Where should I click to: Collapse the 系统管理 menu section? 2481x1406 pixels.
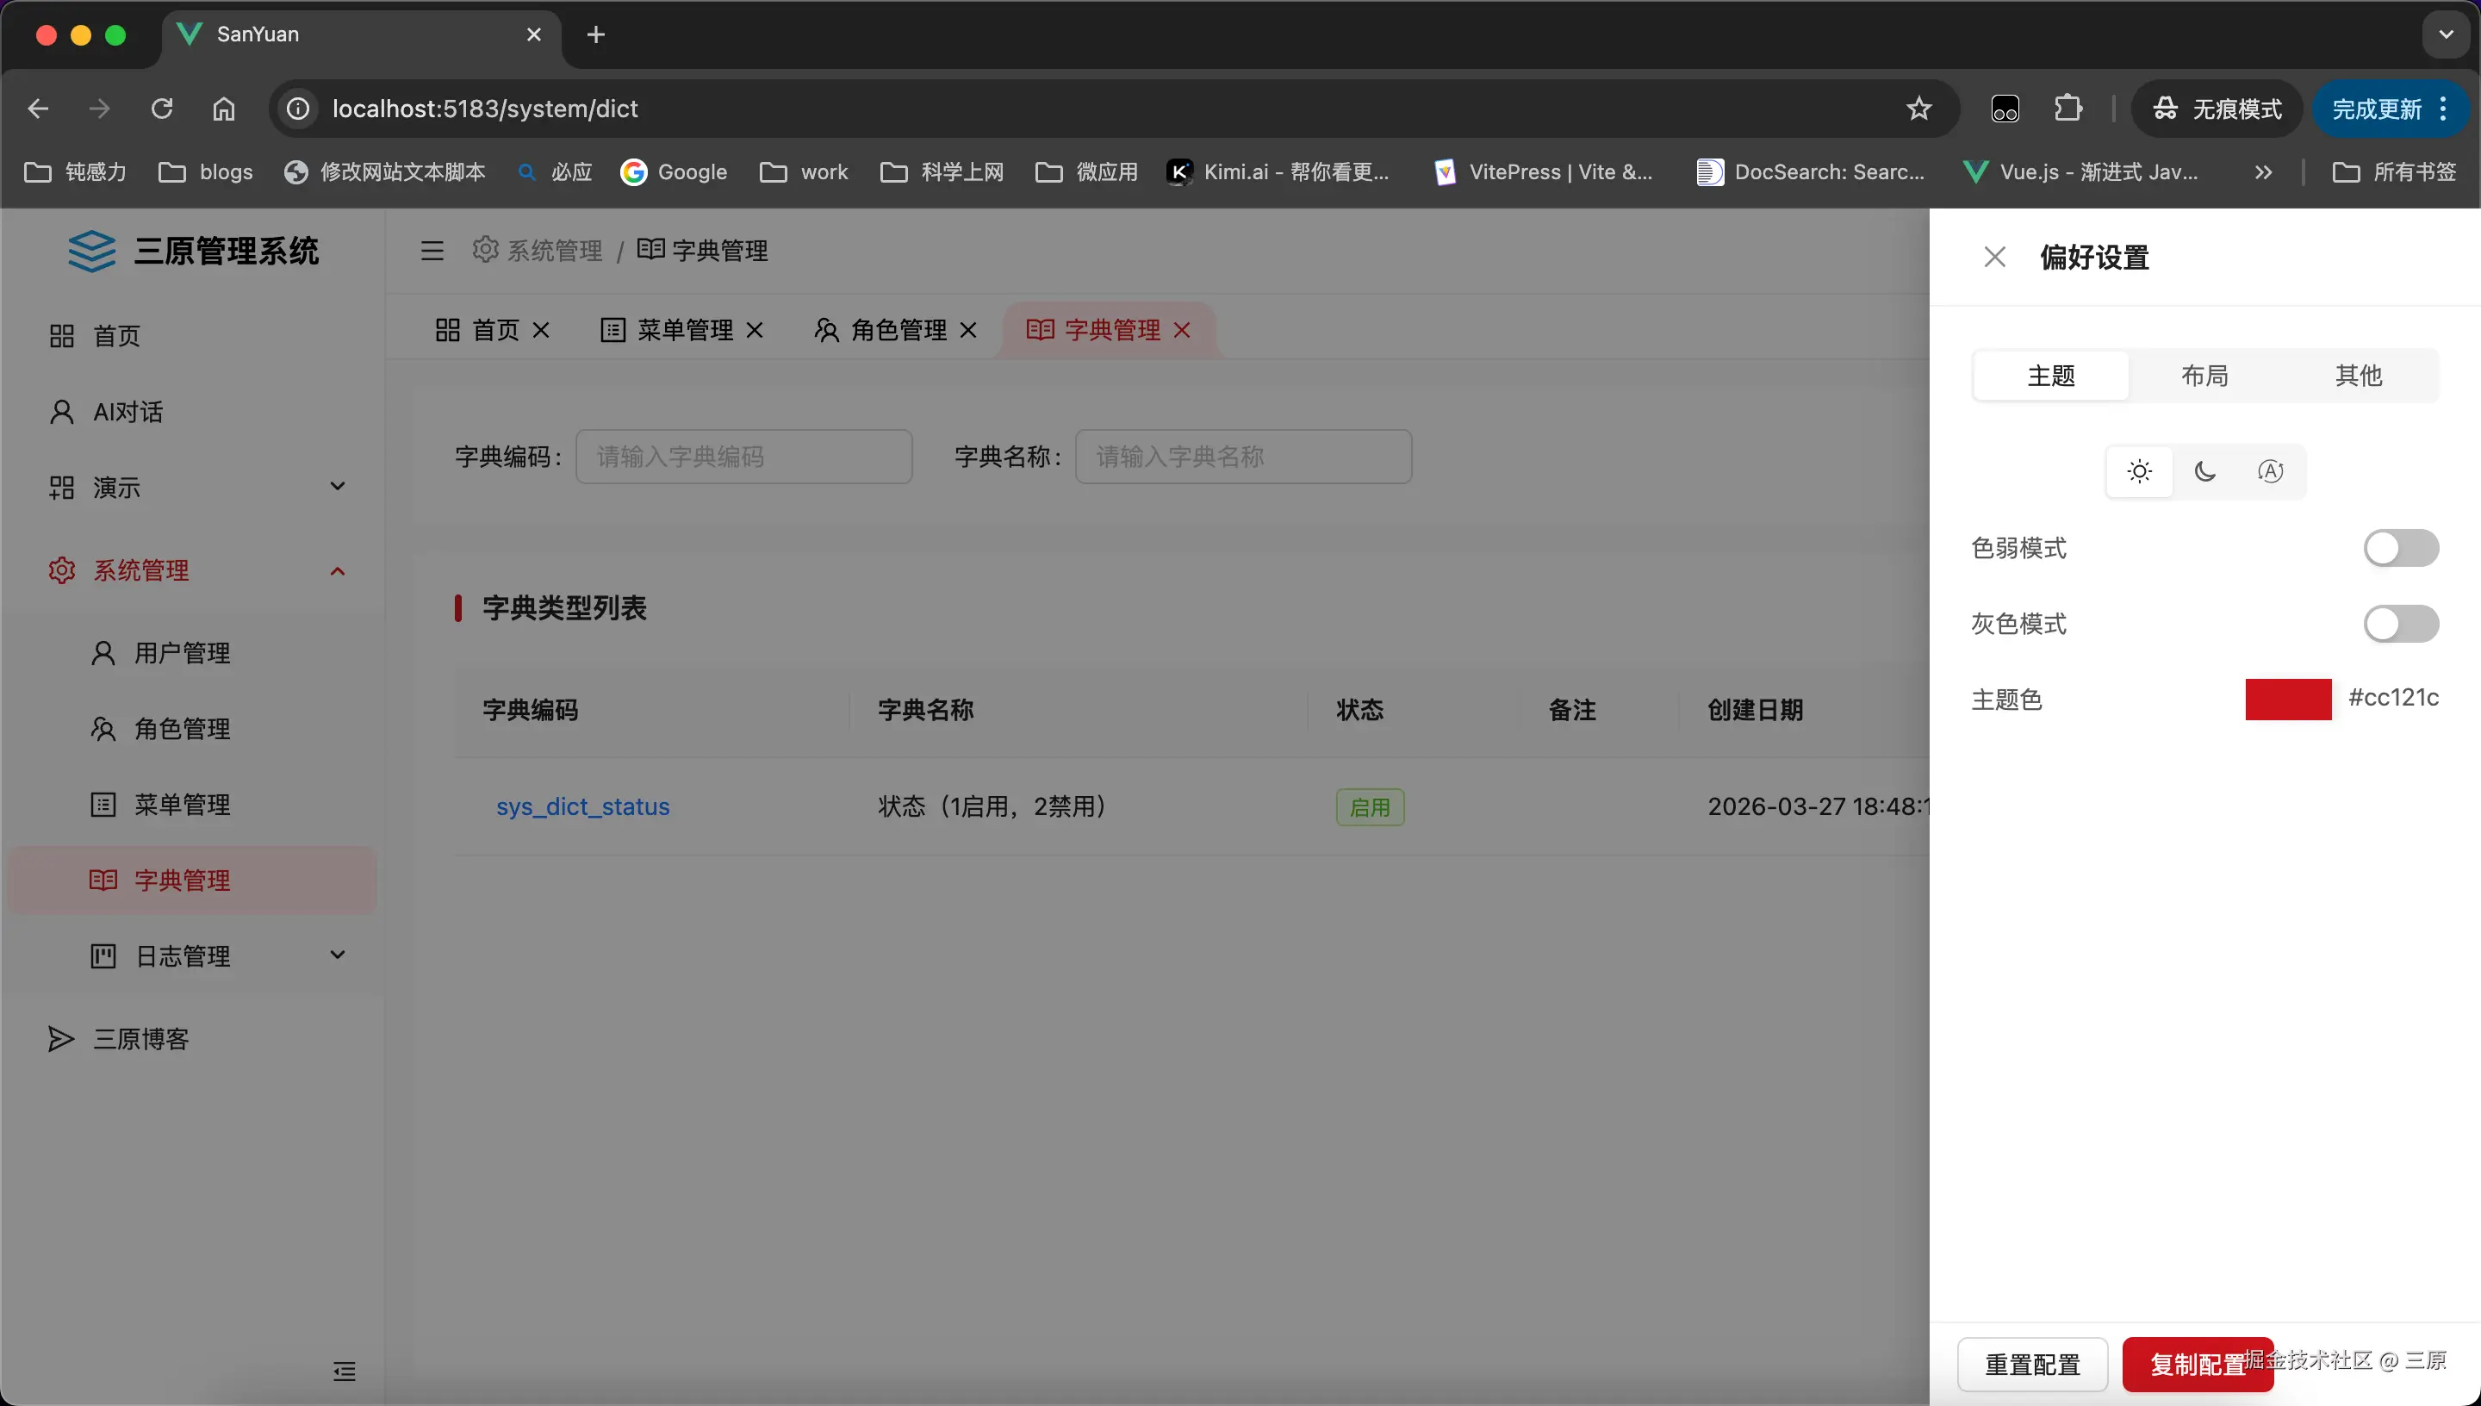tap(194, 569)
